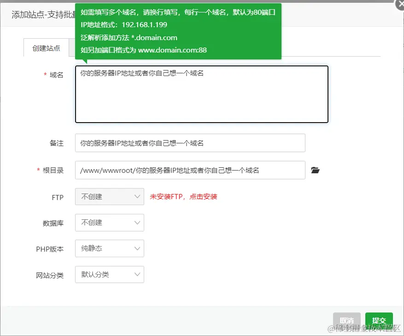Image resolution: width=404 pixels, height=336 pixels.
Task: Click the 未安装FTP，点击安装 link
Action: click(183, 197)
